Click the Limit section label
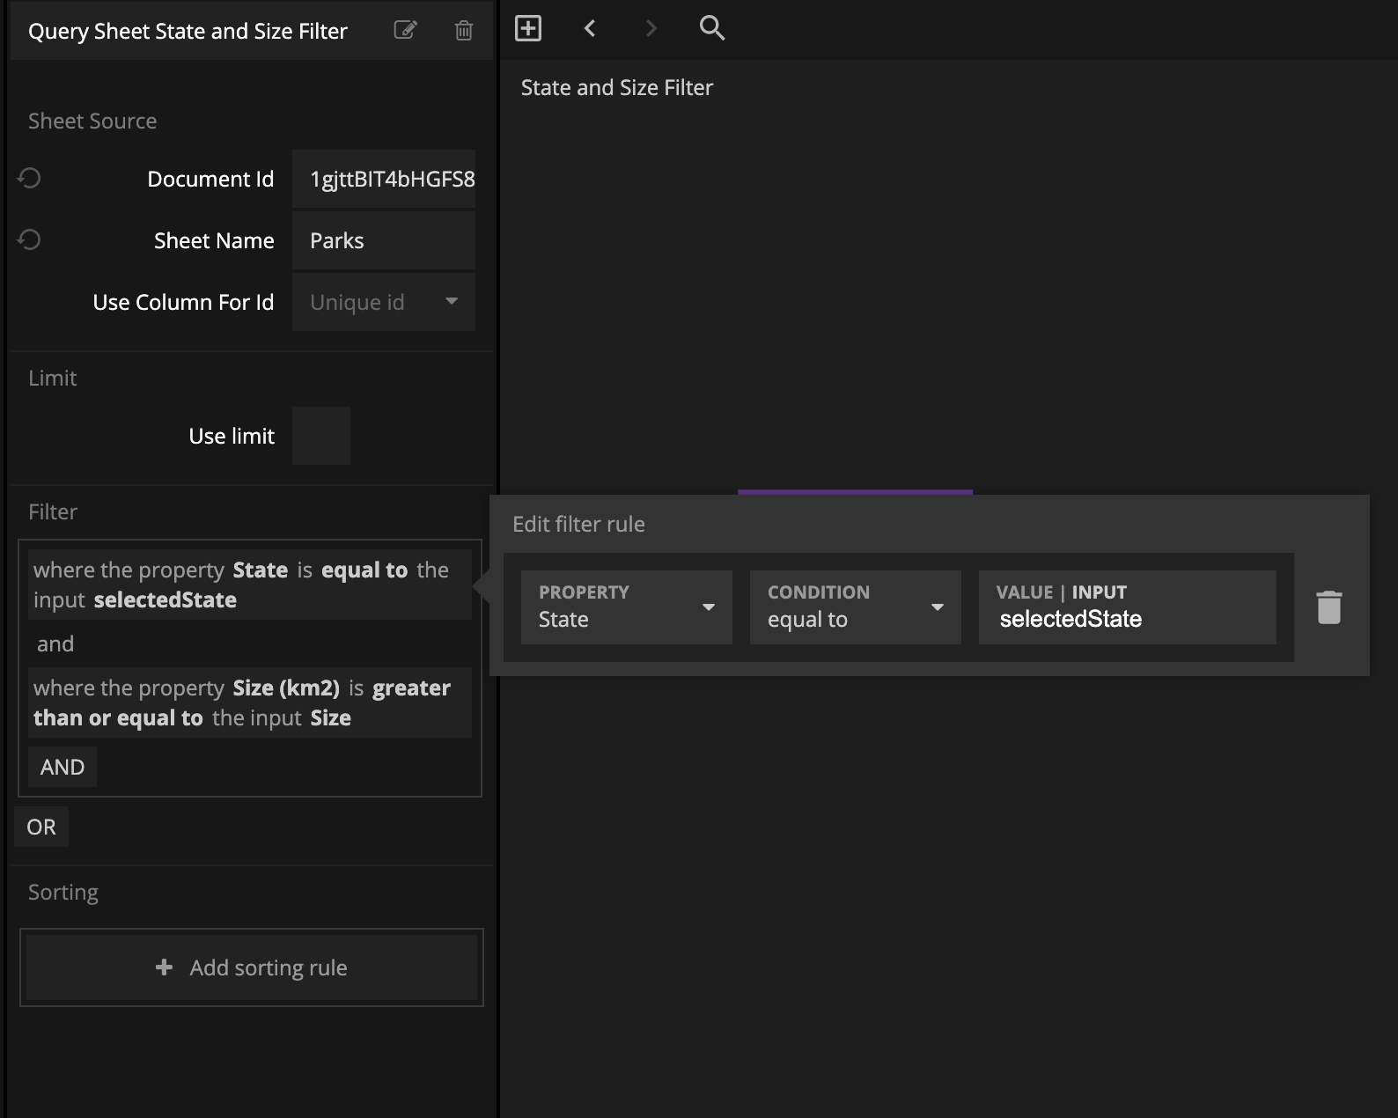 [52, 378]
